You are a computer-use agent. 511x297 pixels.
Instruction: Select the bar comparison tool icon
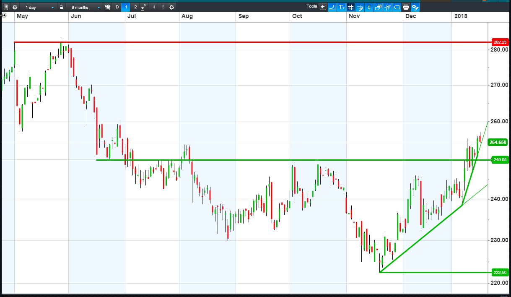[387, 7]
